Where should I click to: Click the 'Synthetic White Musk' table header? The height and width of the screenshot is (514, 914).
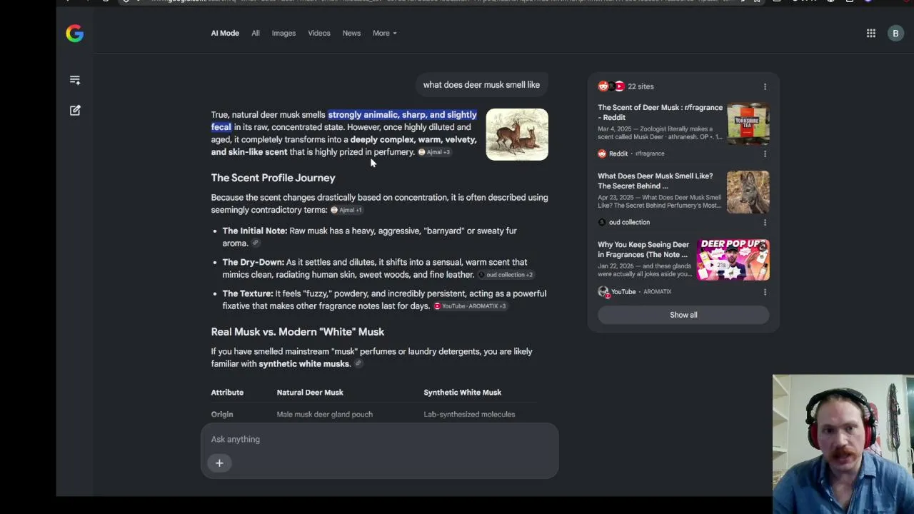[462, 393]
